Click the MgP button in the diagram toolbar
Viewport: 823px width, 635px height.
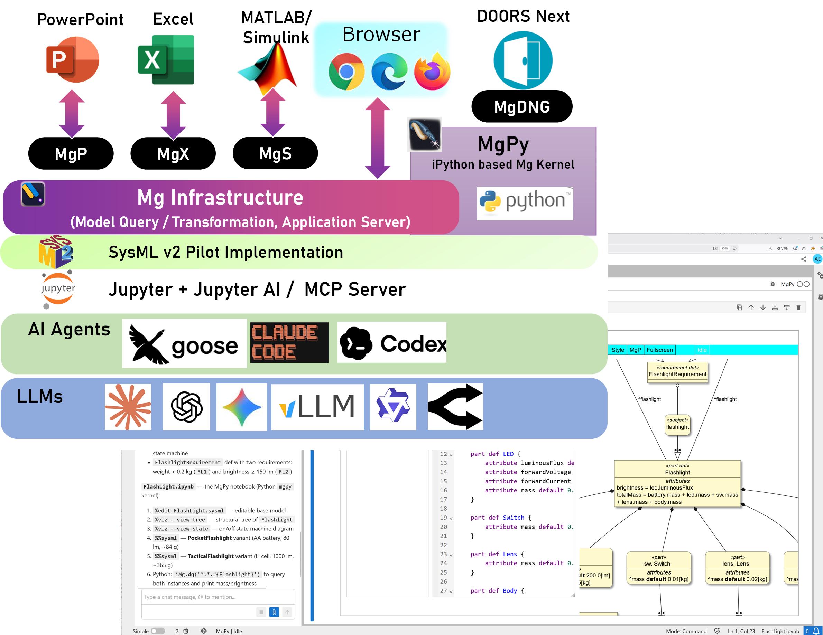pyautogui.click(x=635, y=350)
